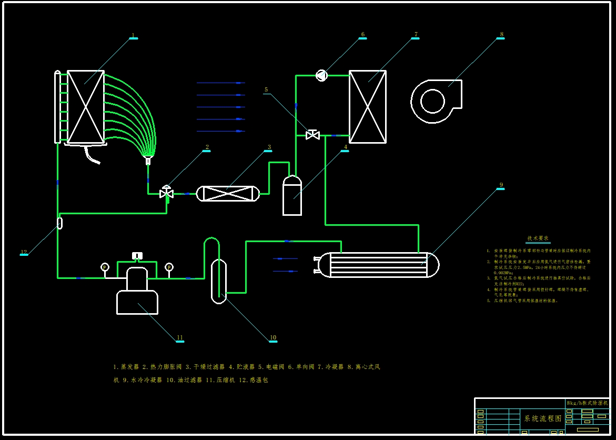This screenshot has width=616, height=440.
Task: Click the 8kg/h柜式除湿机 title text
Action: 587,403
